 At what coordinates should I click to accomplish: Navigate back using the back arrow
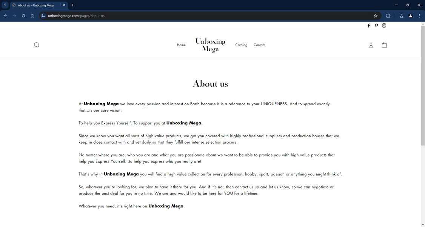point(5,15)
